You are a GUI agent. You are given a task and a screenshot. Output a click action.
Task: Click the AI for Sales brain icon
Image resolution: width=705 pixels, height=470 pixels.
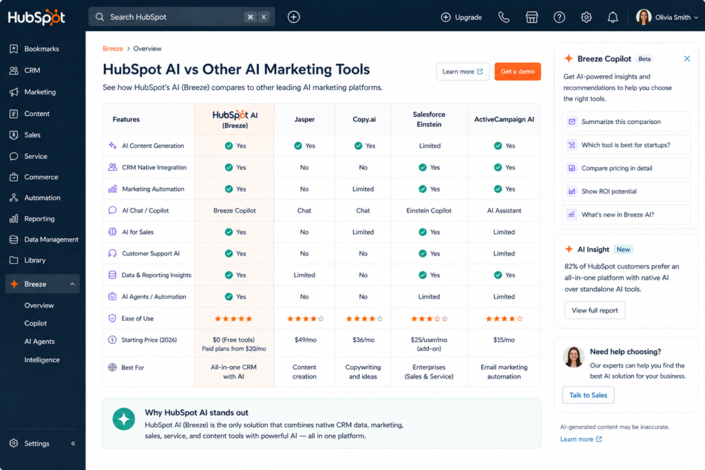click(112, 232)
